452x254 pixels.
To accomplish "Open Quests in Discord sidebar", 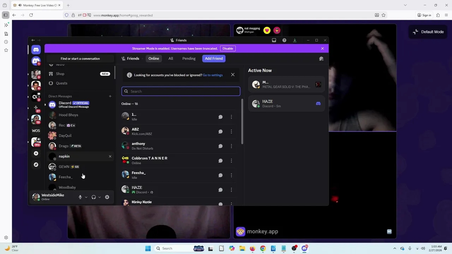I will [79, 83].
